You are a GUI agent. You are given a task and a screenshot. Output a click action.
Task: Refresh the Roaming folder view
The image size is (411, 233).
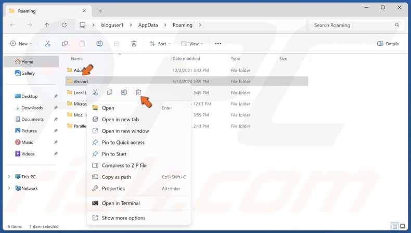[64, 25]
